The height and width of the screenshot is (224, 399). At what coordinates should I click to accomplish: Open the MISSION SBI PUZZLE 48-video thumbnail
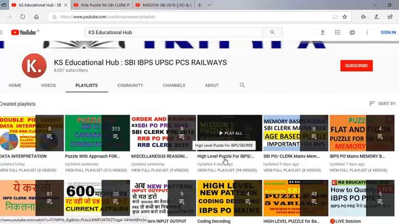click(296, 198)
